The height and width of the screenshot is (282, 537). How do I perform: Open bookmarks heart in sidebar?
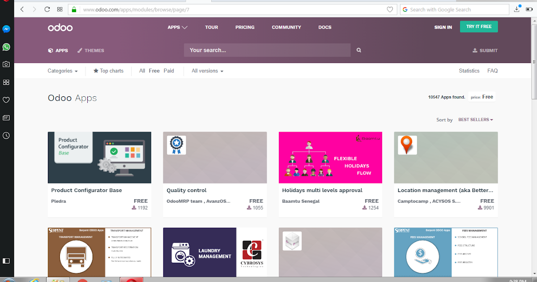pyautogui.click(x=6, y=100)
